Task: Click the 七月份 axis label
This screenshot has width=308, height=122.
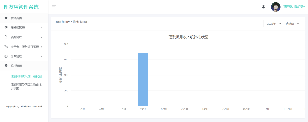Action: tap(205, 109)
